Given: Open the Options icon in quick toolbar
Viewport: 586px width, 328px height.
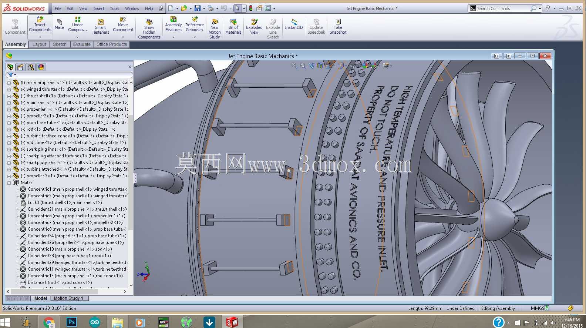Looking at the screenshot, I should tap(268, 8).
